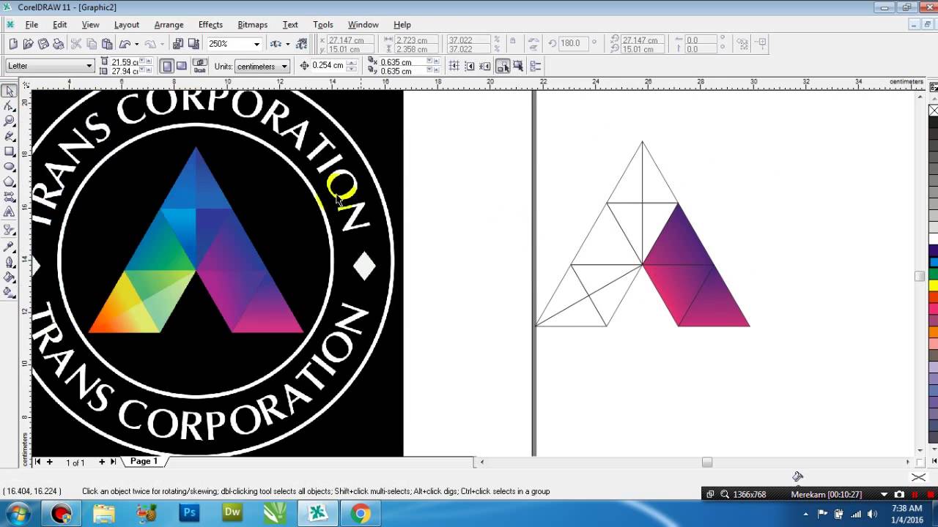Pick the green palette swatch

[x=933, y=274]
